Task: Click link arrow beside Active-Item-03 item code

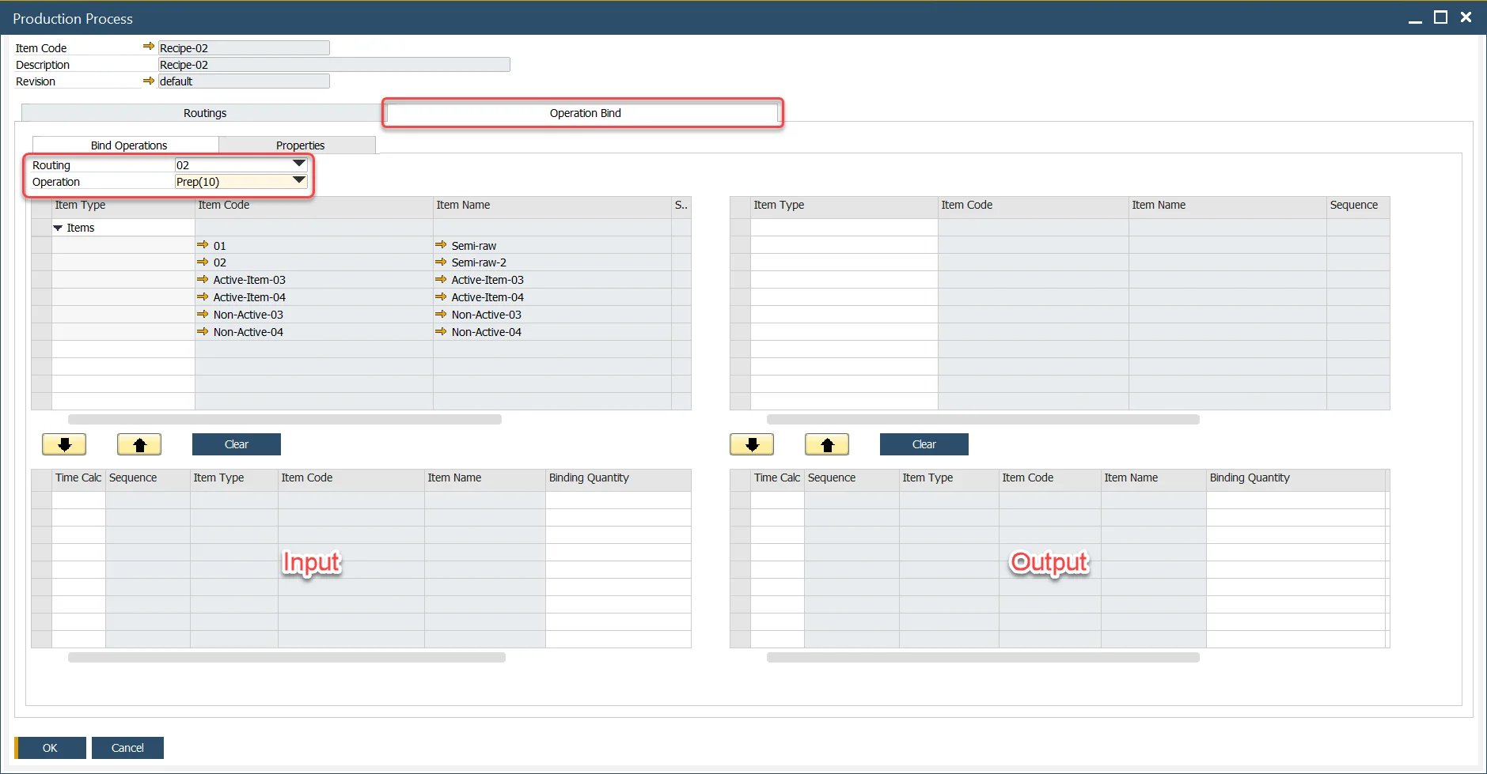Action: (x=203, y=279)
